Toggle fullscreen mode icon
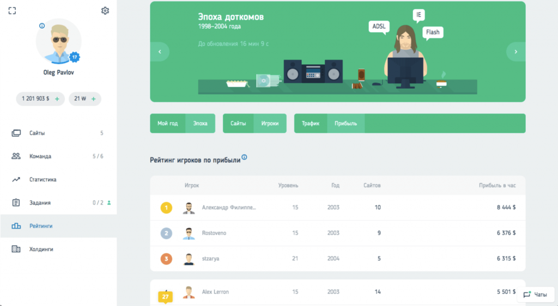Screen dimensions: 558x306 point(12,10)
